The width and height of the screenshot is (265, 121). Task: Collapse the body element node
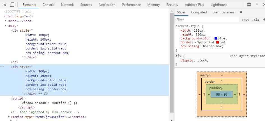[x=6, y=26]
